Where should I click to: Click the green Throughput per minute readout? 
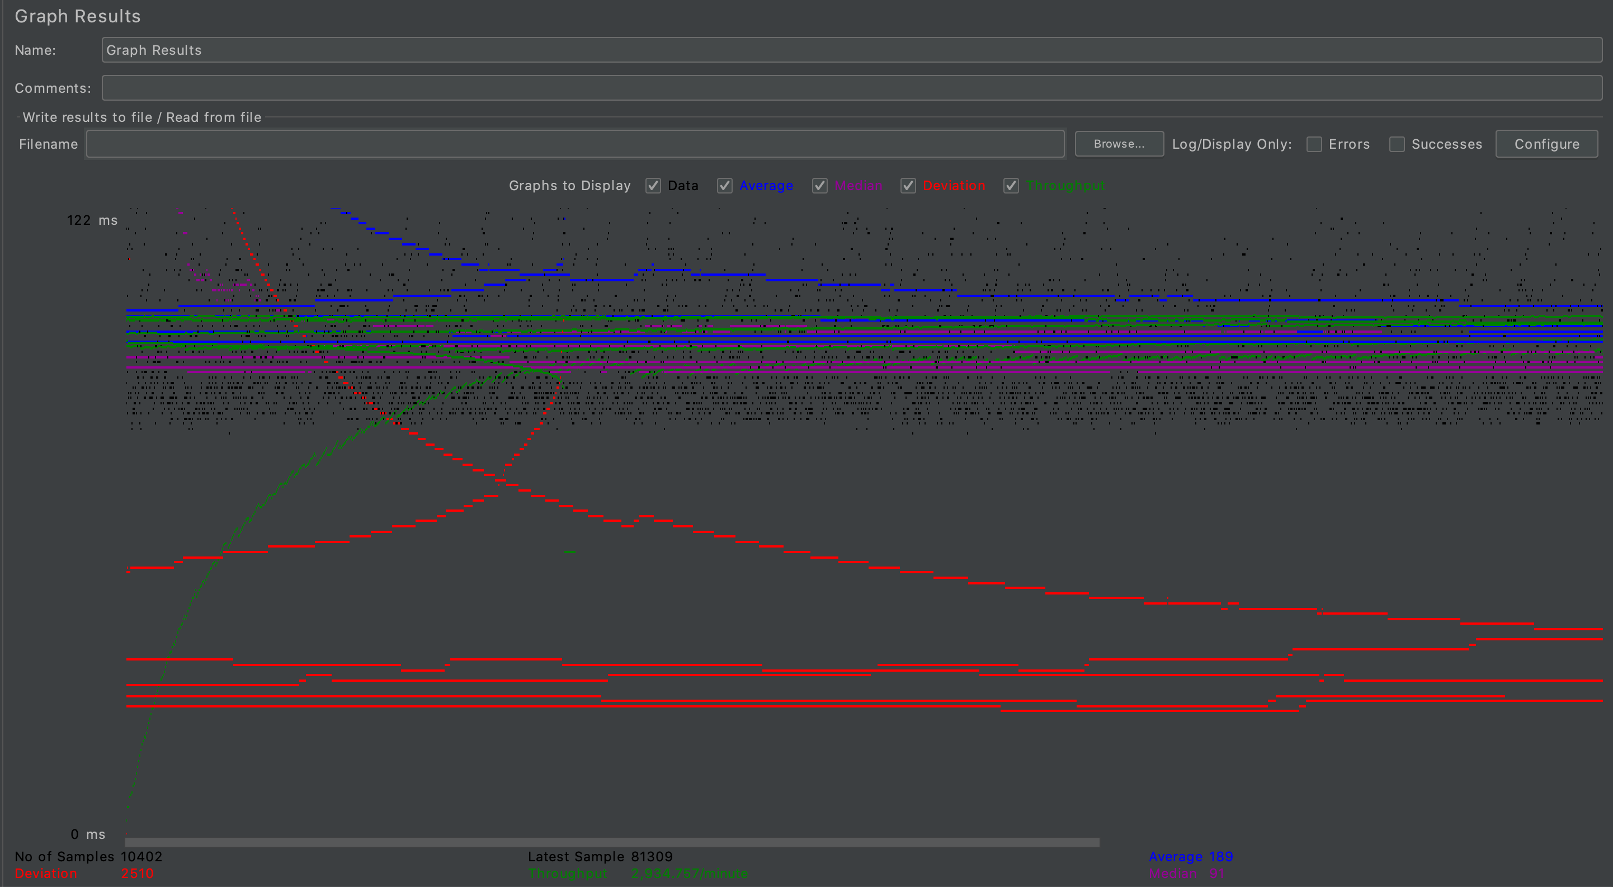[689, 873]
